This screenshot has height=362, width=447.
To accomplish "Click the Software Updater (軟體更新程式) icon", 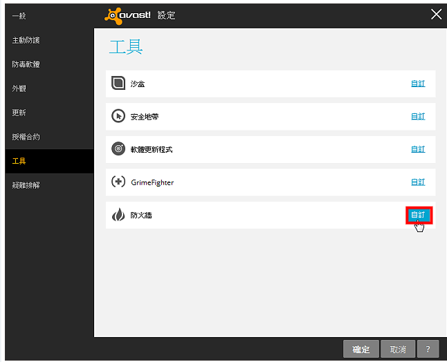I will click(118, 149).
